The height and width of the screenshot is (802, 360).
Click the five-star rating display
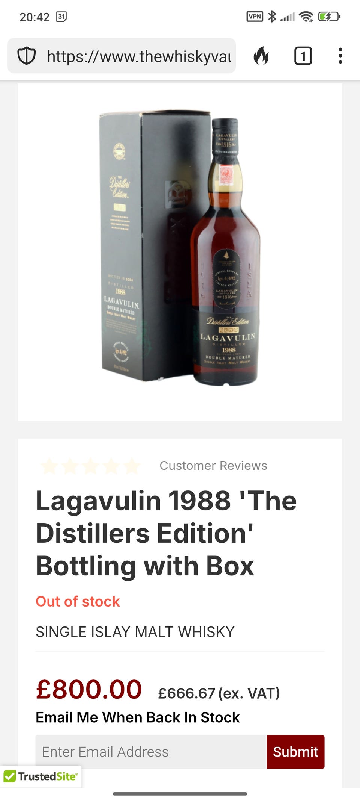90,466
